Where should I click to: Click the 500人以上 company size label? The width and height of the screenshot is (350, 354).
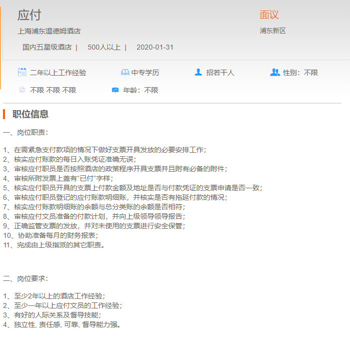click(x=104, y=48)
